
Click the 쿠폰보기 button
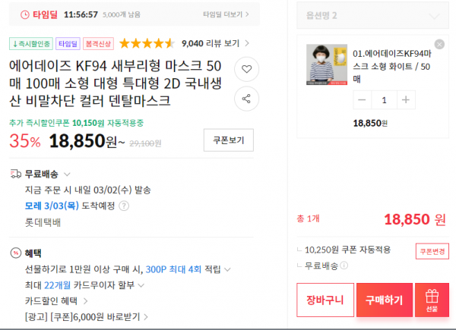(x=229, y=140)
